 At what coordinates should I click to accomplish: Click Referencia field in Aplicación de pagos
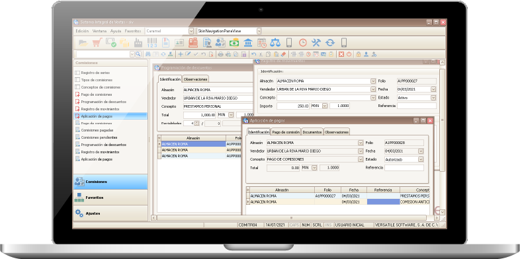(x=404, y=168)
